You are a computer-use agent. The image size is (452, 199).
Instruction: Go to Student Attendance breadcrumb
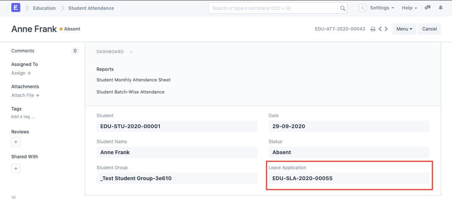click(91, 8)
